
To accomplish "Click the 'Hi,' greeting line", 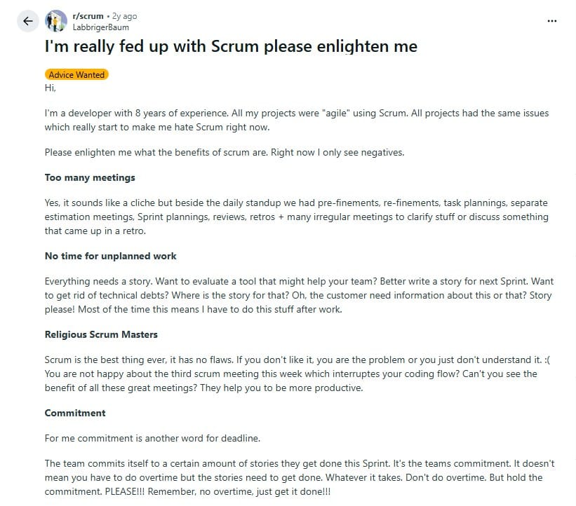I will click(x=51, y=88).
